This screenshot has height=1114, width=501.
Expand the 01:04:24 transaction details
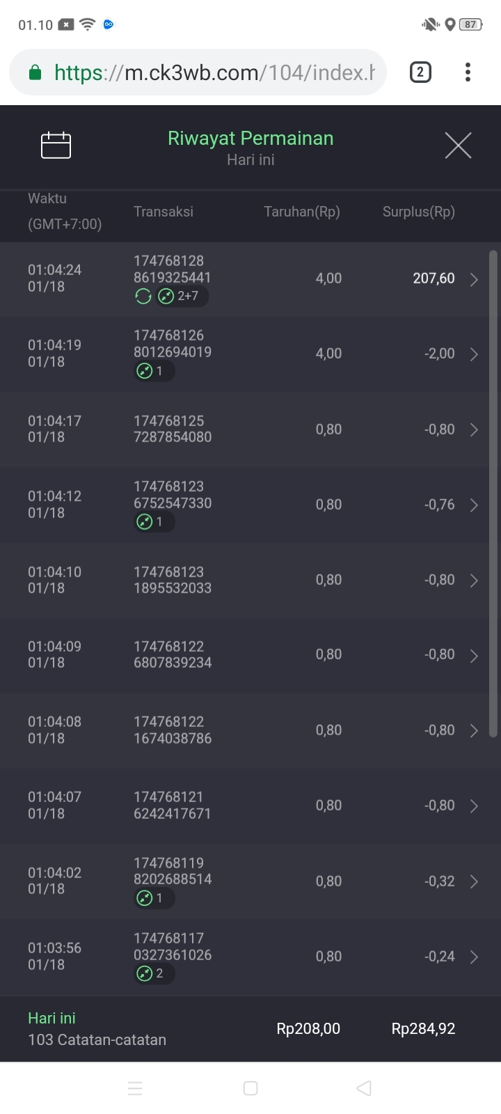click(474, 279)
